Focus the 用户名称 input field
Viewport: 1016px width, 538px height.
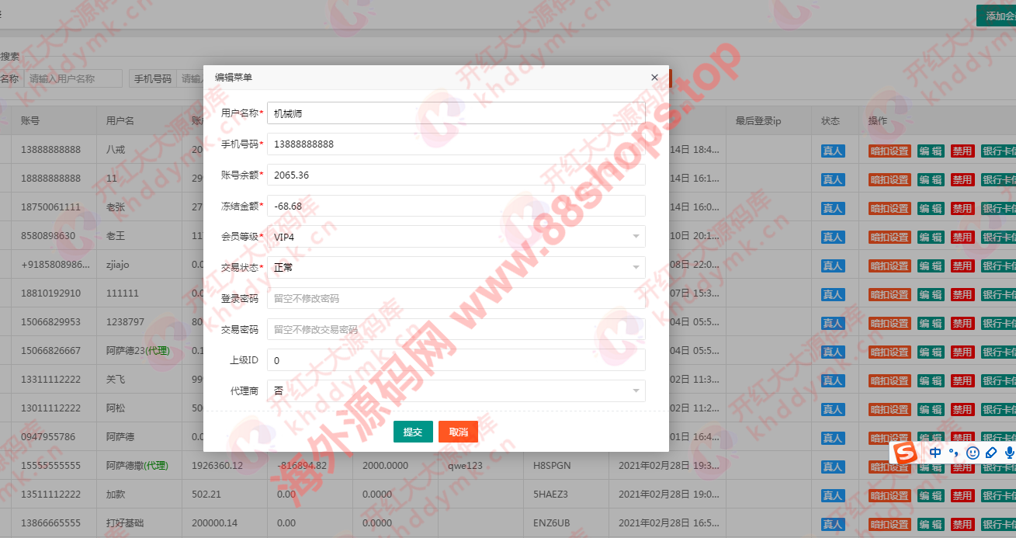pos(456,113)
